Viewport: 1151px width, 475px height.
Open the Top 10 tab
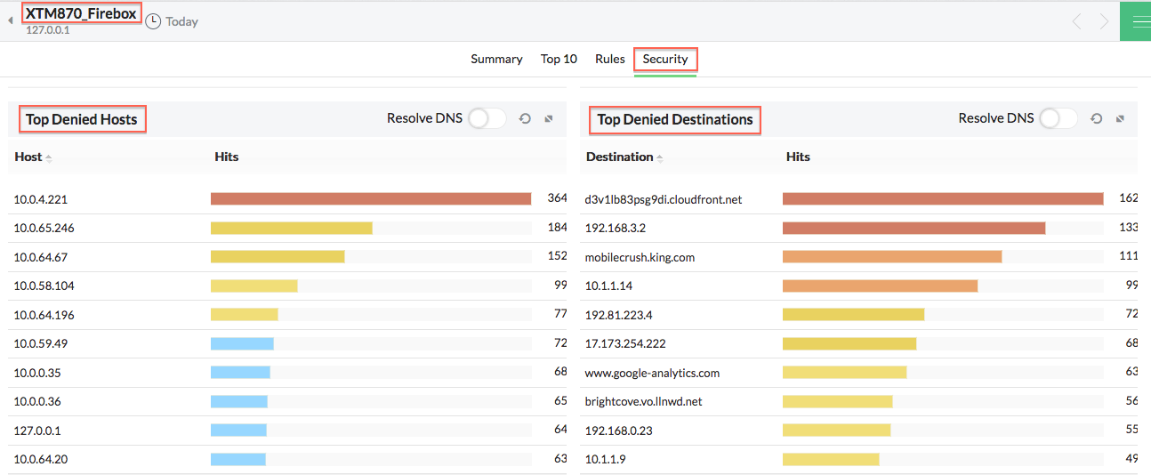pyautogui.click(x=559, y=59)
